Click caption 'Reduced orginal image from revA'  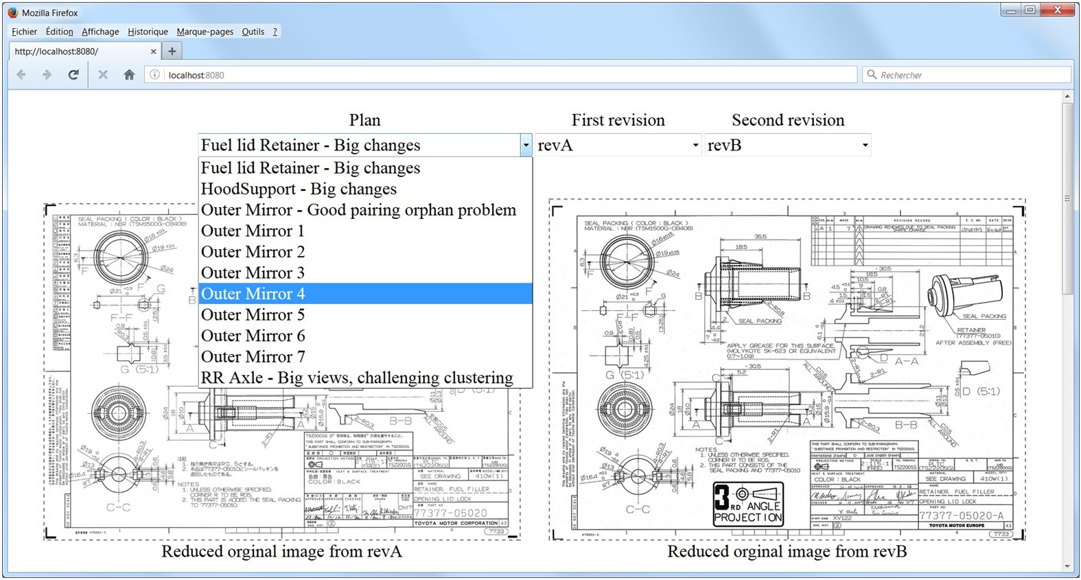[x=281, y=552]
